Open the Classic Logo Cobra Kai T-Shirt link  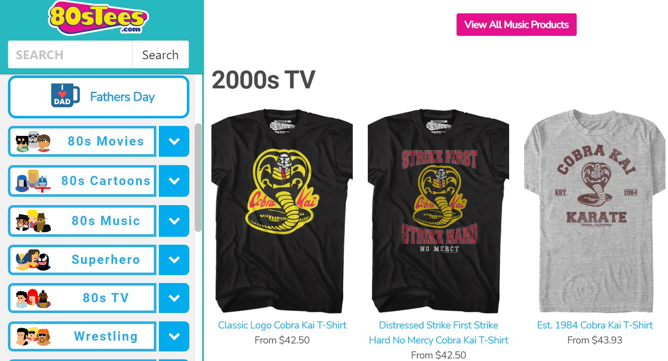tap(282, 325)
